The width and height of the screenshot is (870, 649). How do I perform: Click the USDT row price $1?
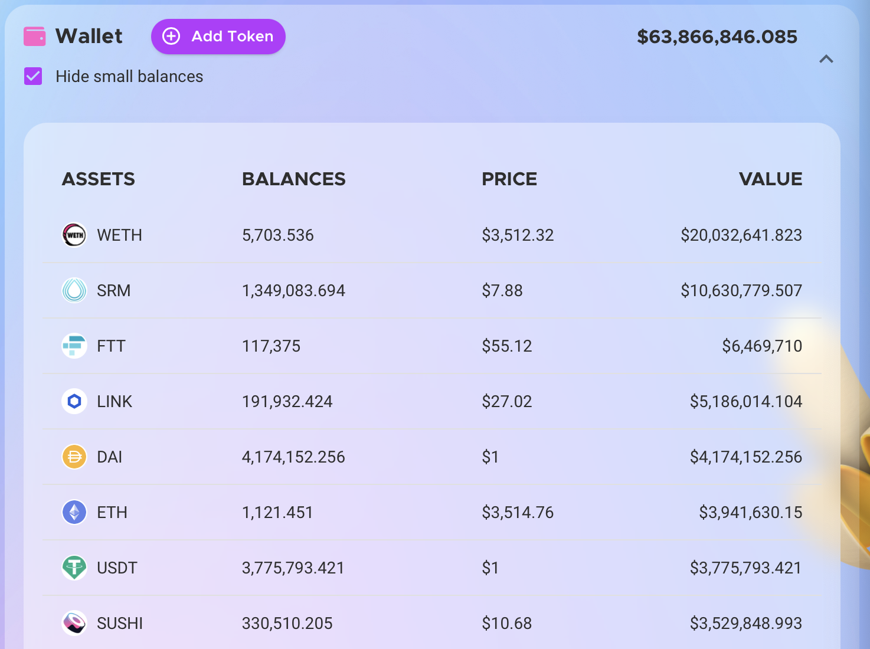tap(490, 568)
